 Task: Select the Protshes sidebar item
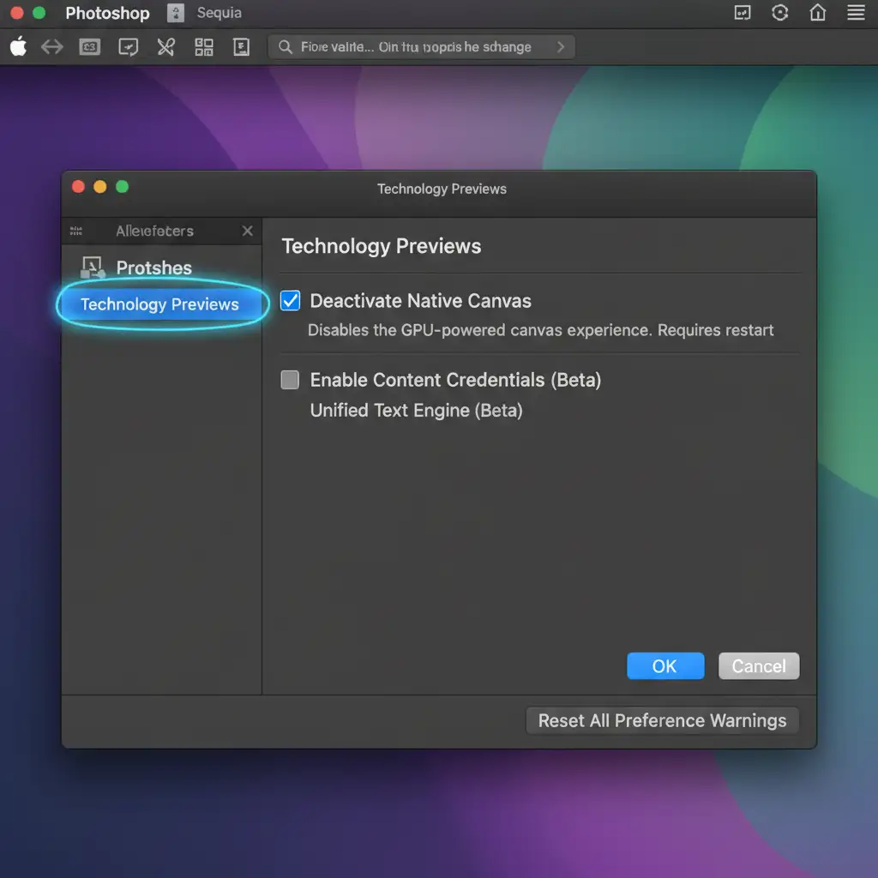click(x=153, y=268)
